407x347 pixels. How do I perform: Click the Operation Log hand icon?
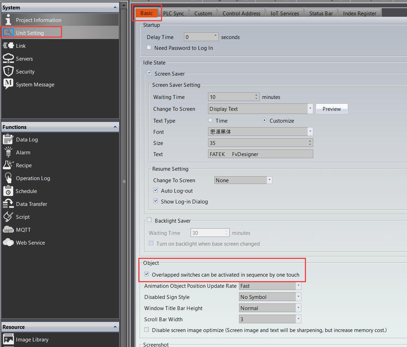[x=8, y=178]
